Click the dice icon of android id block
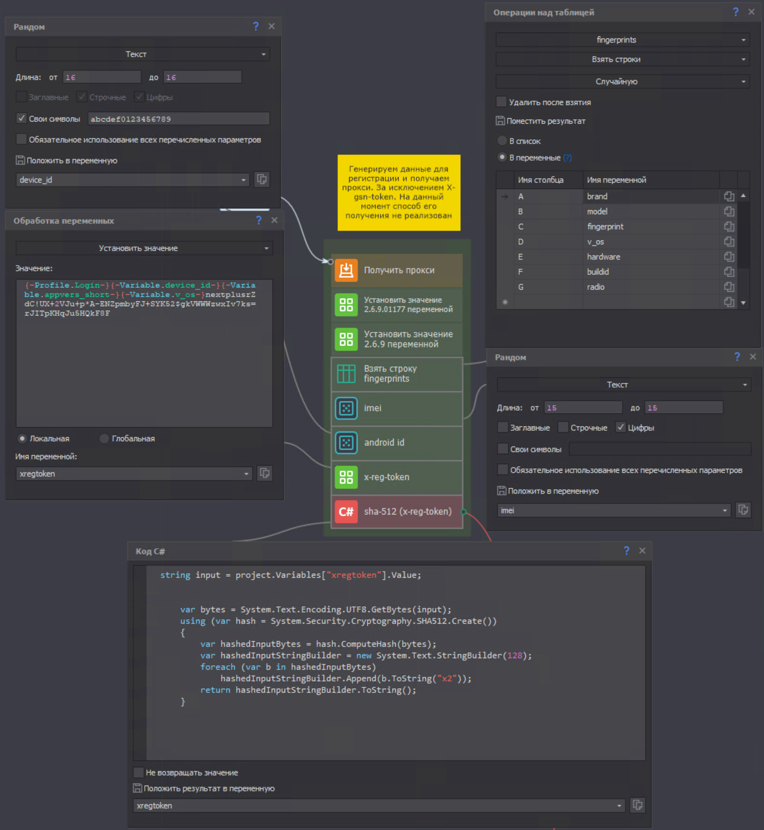 346,443
